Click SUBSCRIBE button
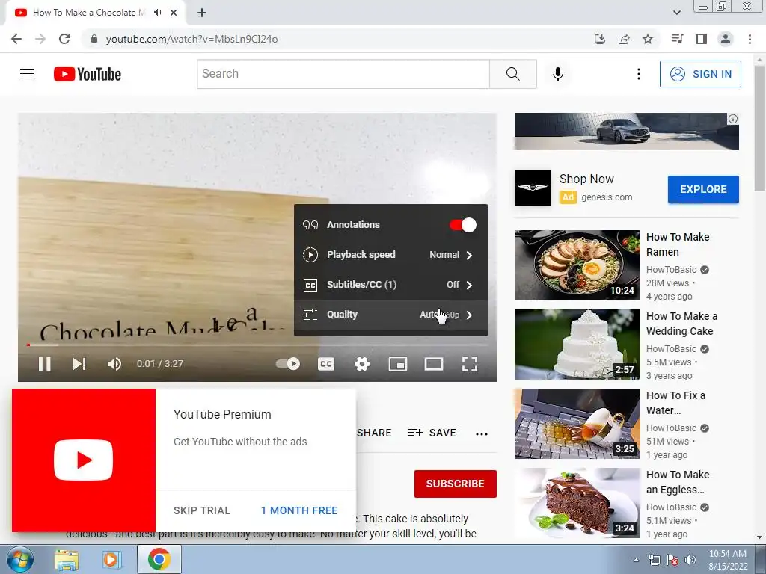 coord(456,484)
